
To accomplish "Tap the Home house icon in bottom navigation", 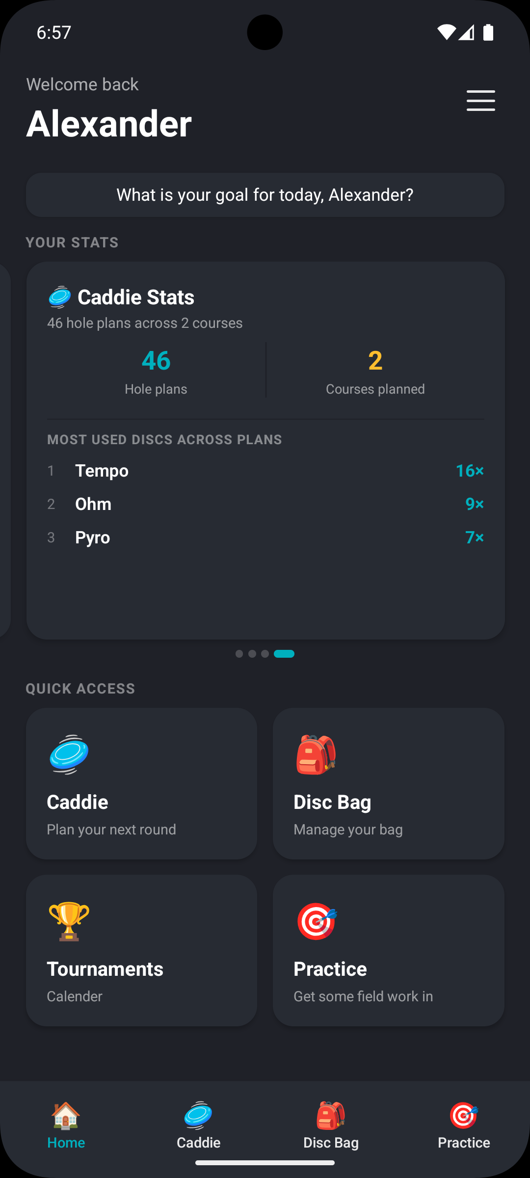I will (66, 1115).
